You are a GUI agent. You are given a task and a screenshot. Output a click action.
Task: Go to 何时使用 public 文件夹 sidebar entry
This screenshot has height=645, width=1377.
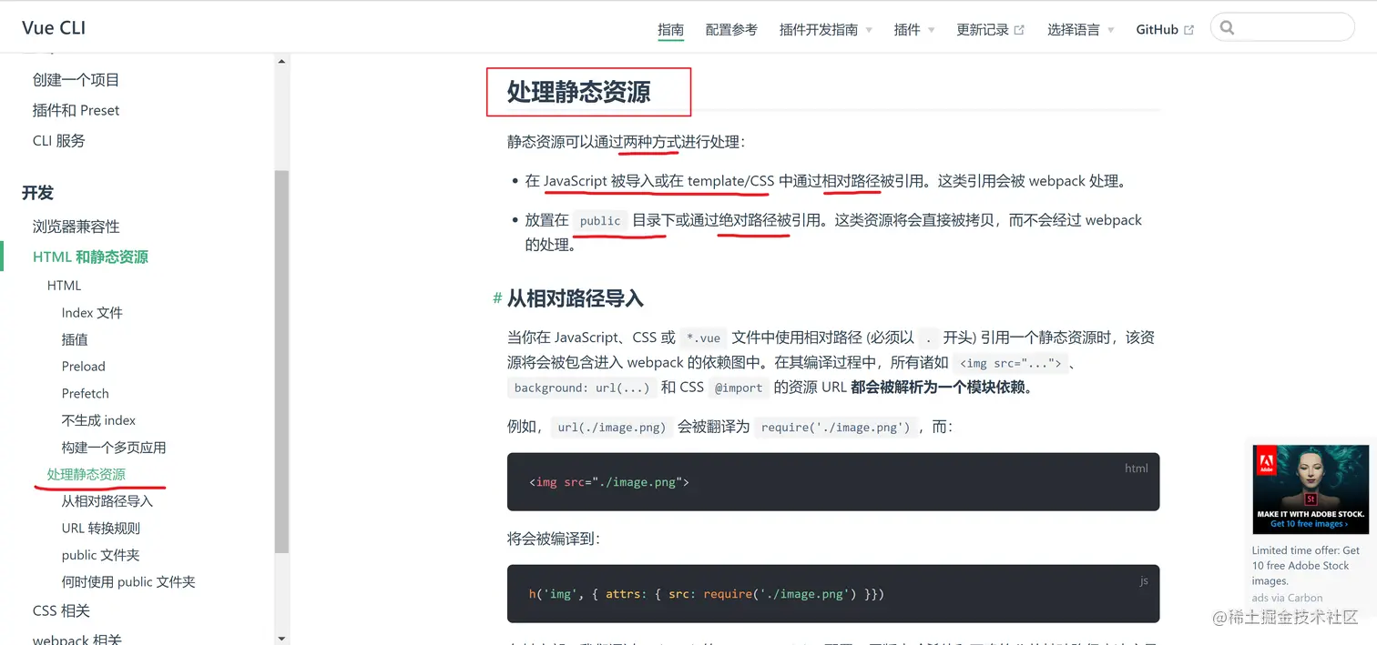[x=128, y=582]
